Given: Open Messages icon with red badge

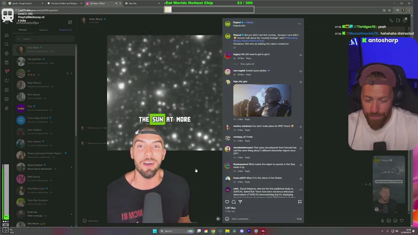Looking at the screenshot, I should (x=7, y=71).
